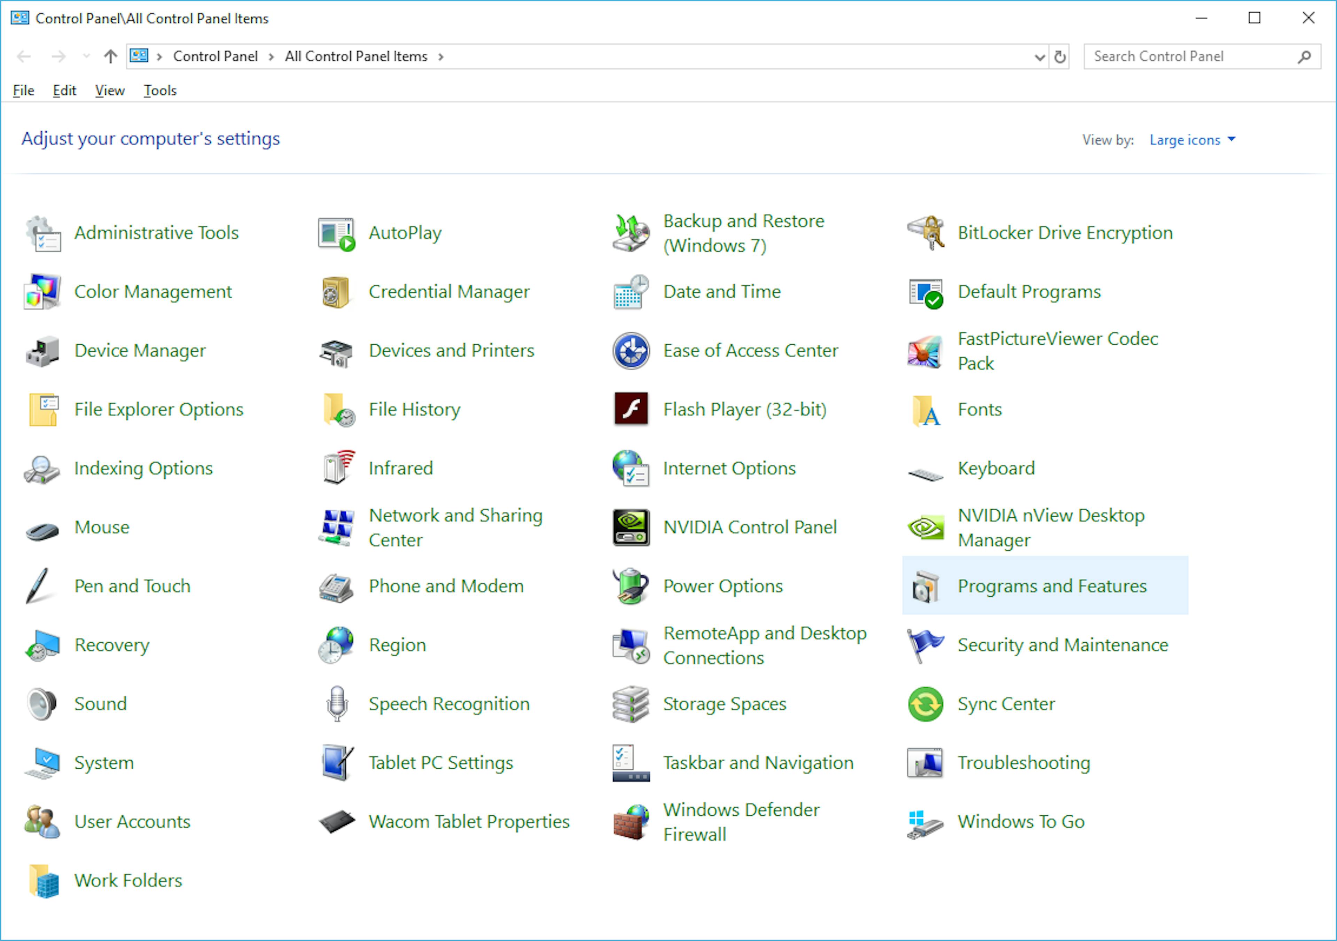Open Backup and Restore (Windows 7)

[x=744, y=232]
